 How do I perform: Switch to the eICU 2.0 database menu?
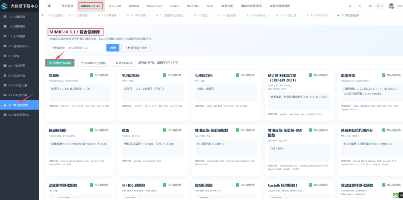pyautogui.click(x=115, y=6)
